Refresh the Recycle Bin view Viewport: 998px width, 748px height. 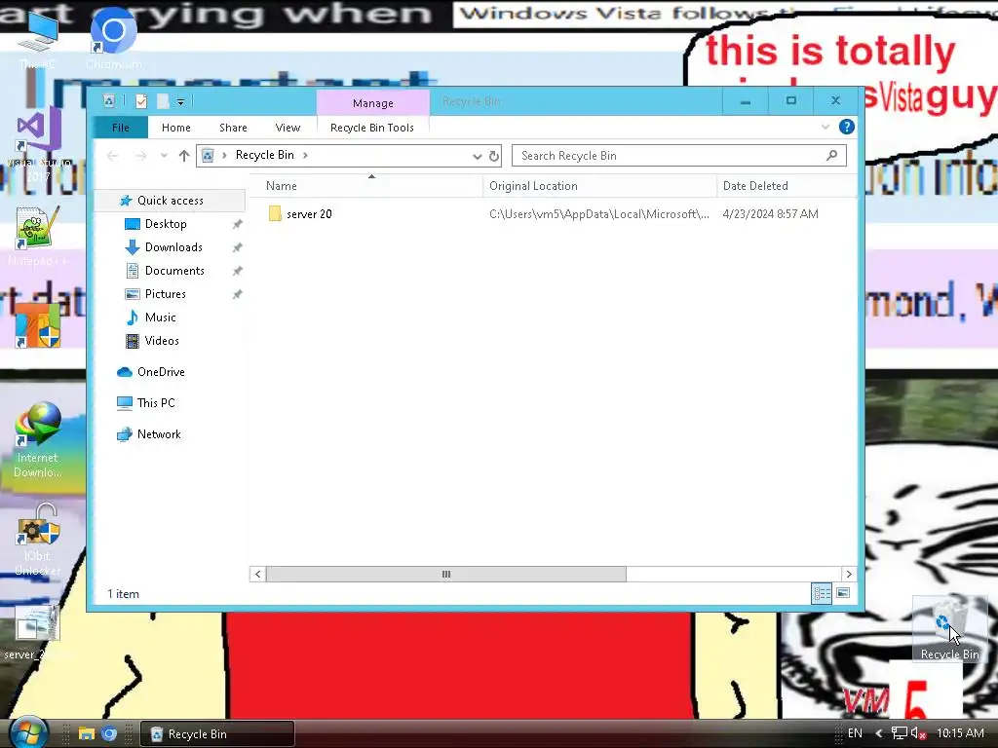(494, 156)
